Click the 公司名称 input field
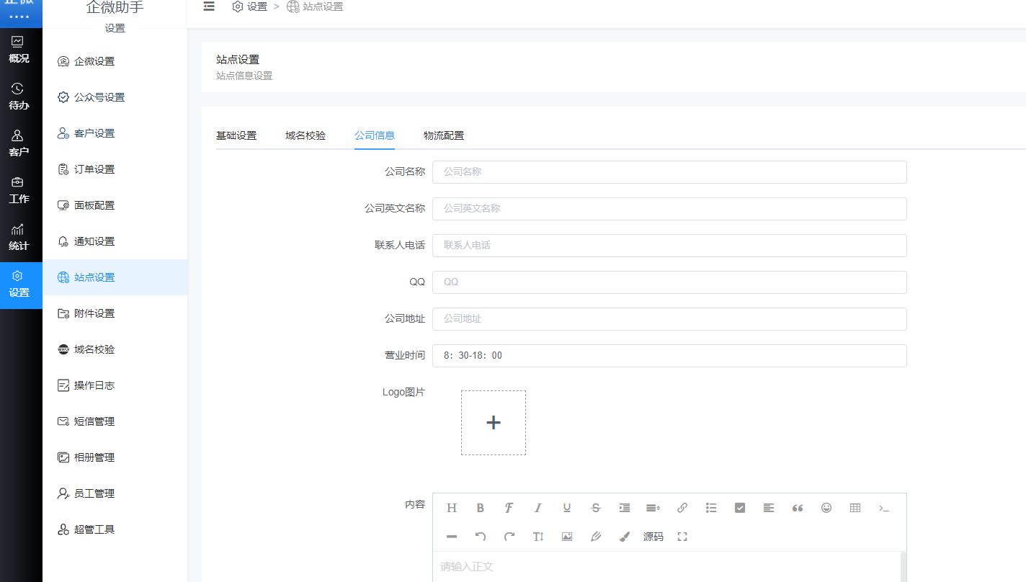Screen dimensions: 1026x582 coord(669,172)
